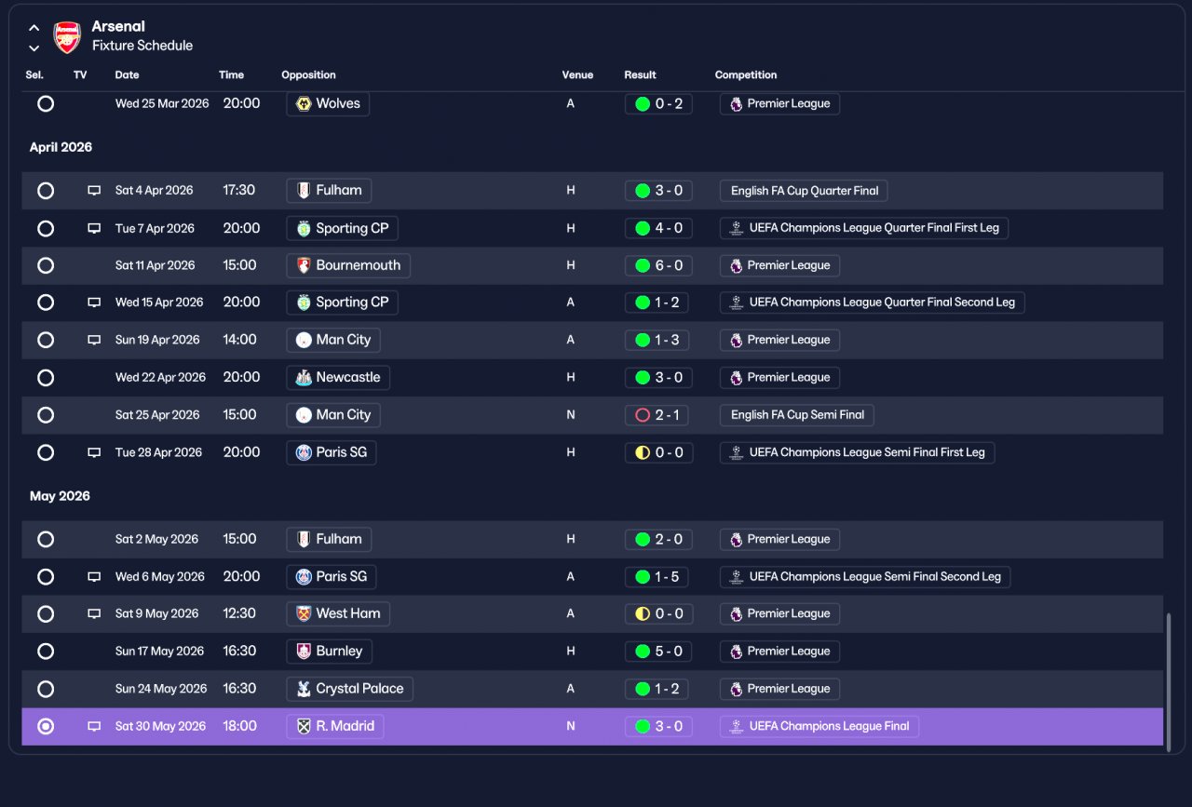The width and height of the screenshot is (1192, 807).
Task: Click draw indicator for West Ham 0 - 0
Action: pyautogui.click(x=643, y=614)
